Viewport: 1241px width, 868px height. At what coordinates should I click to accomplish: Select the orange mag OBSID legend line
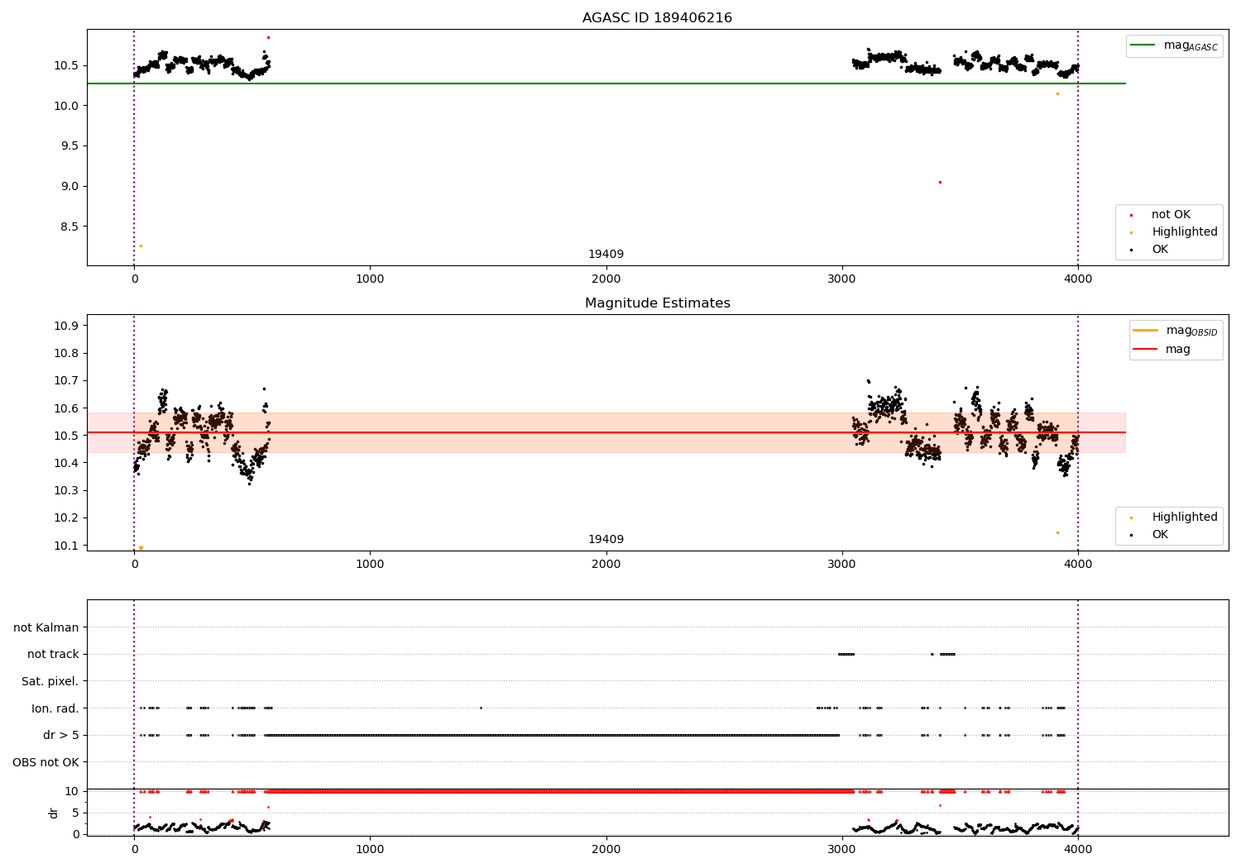coord(1146,330)
